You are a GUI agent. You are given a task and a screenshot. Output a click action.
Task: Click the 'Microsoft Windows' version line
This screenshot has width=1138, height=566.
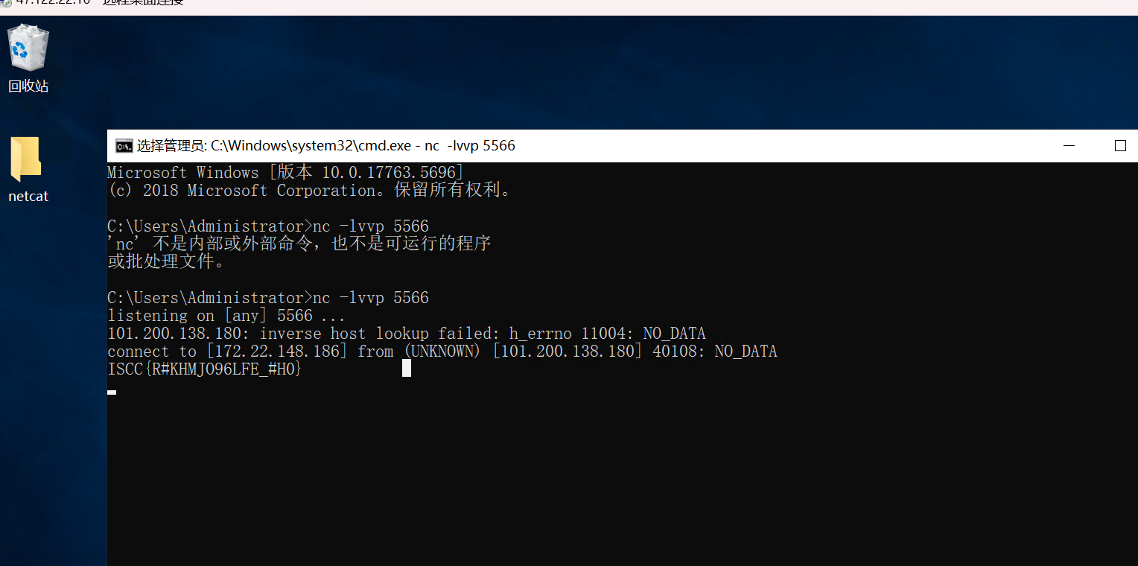tap(286, 173)
